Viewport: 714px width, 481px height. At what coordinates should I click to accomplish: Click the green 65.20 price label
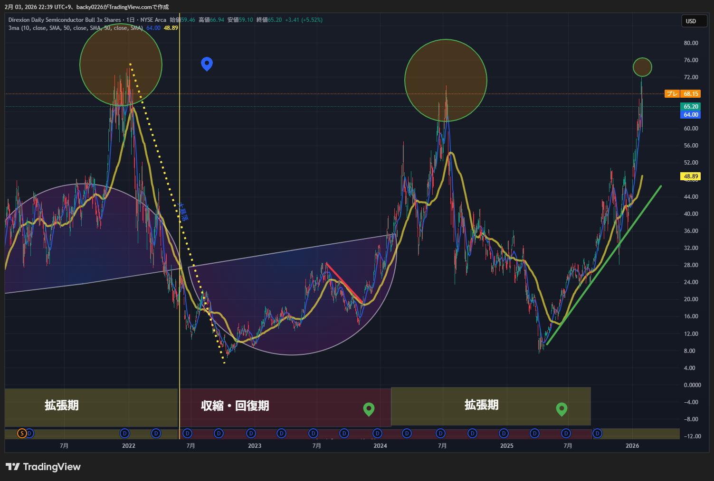tap(690, 107)
